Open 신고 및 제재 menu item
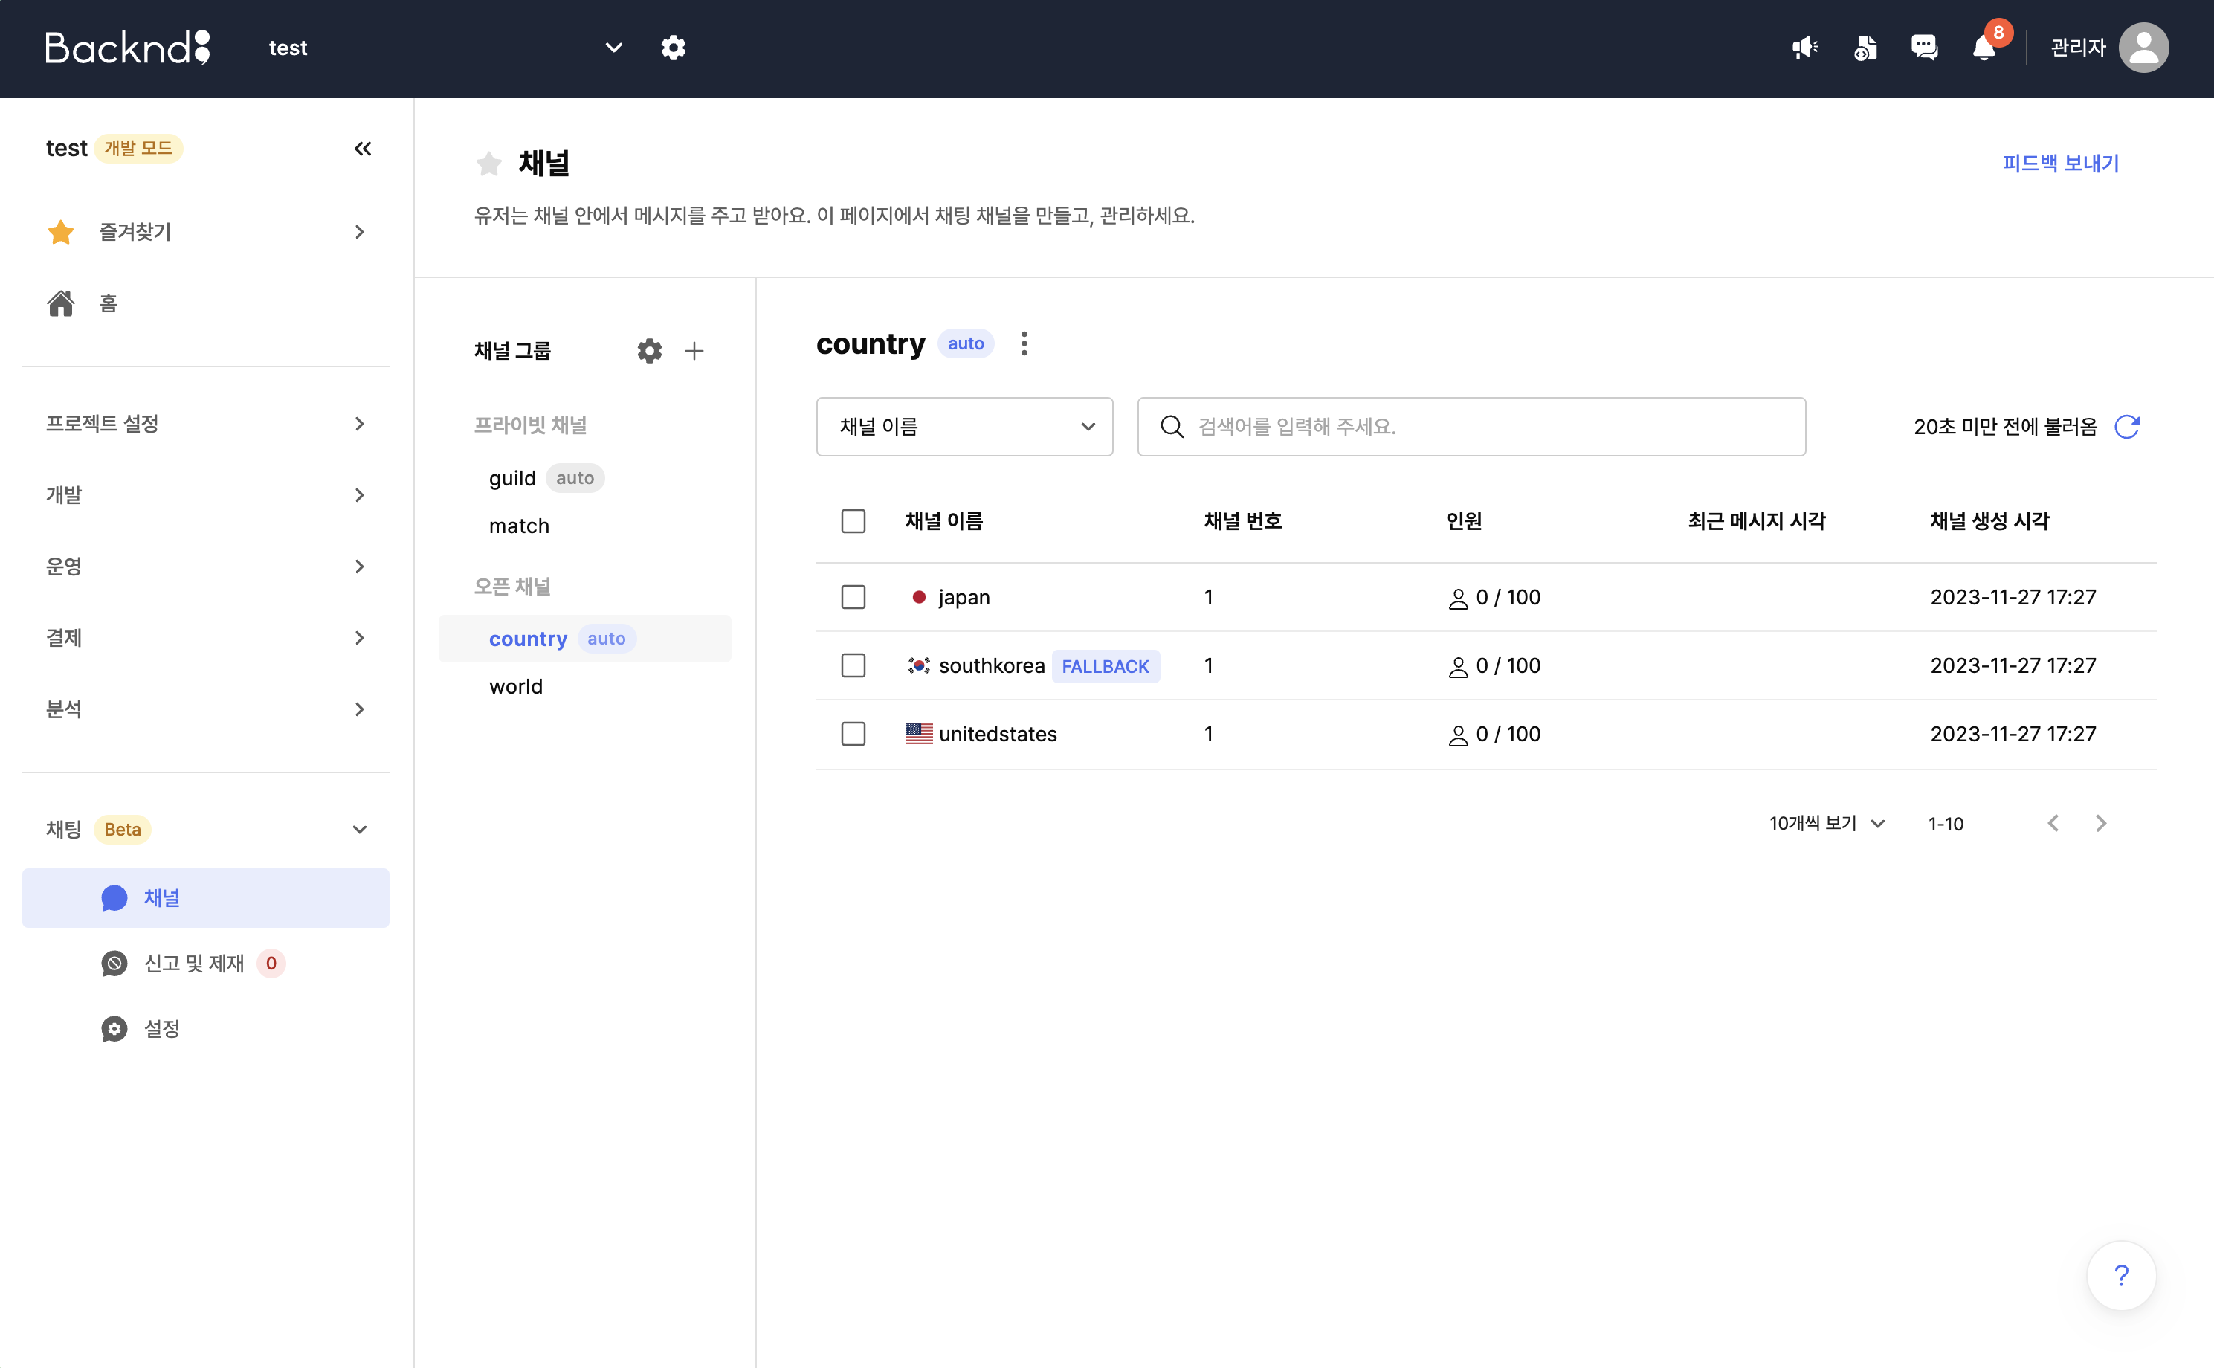The height and width of the screenshot is (1368, 2214). [193, 964]
